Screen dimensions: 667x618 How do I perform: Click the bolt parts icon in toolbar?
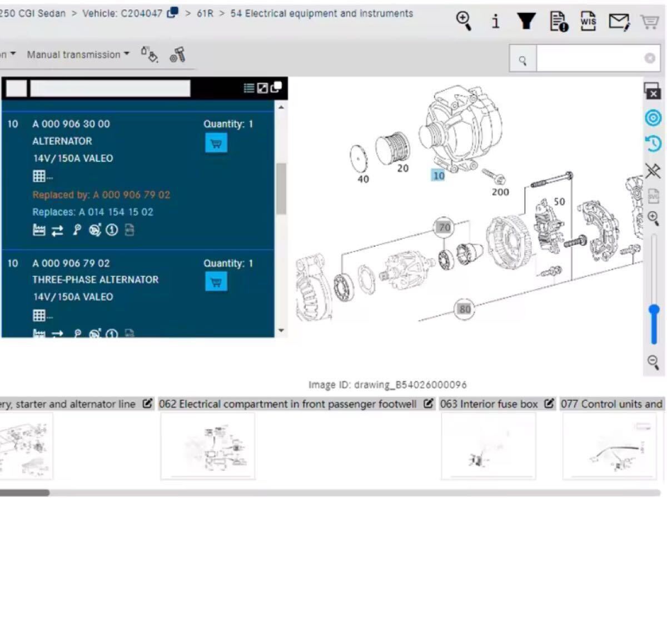pyautogui.click(x=177, y=54)
